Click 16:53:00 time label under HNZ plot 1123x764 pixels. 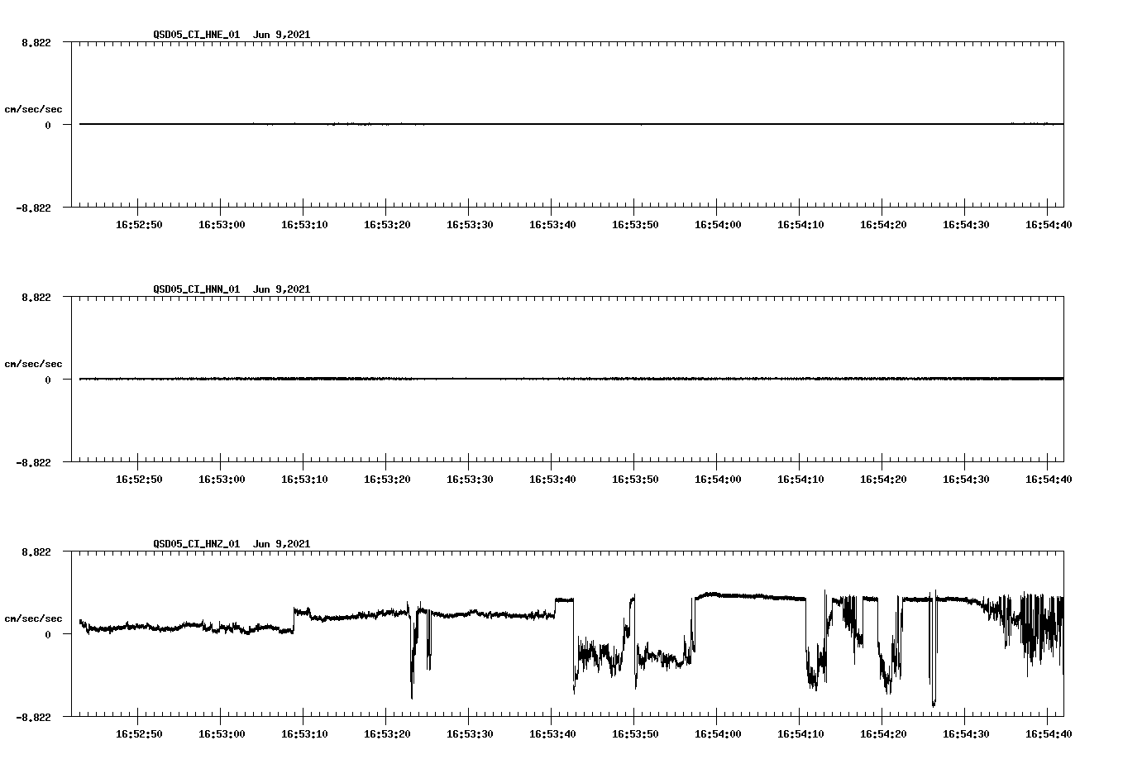(x=222, y=734)
